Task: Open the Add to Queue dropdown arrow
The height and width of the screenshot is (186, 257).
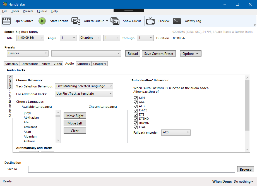Action: pyautogui.click(x=107, y=21)
